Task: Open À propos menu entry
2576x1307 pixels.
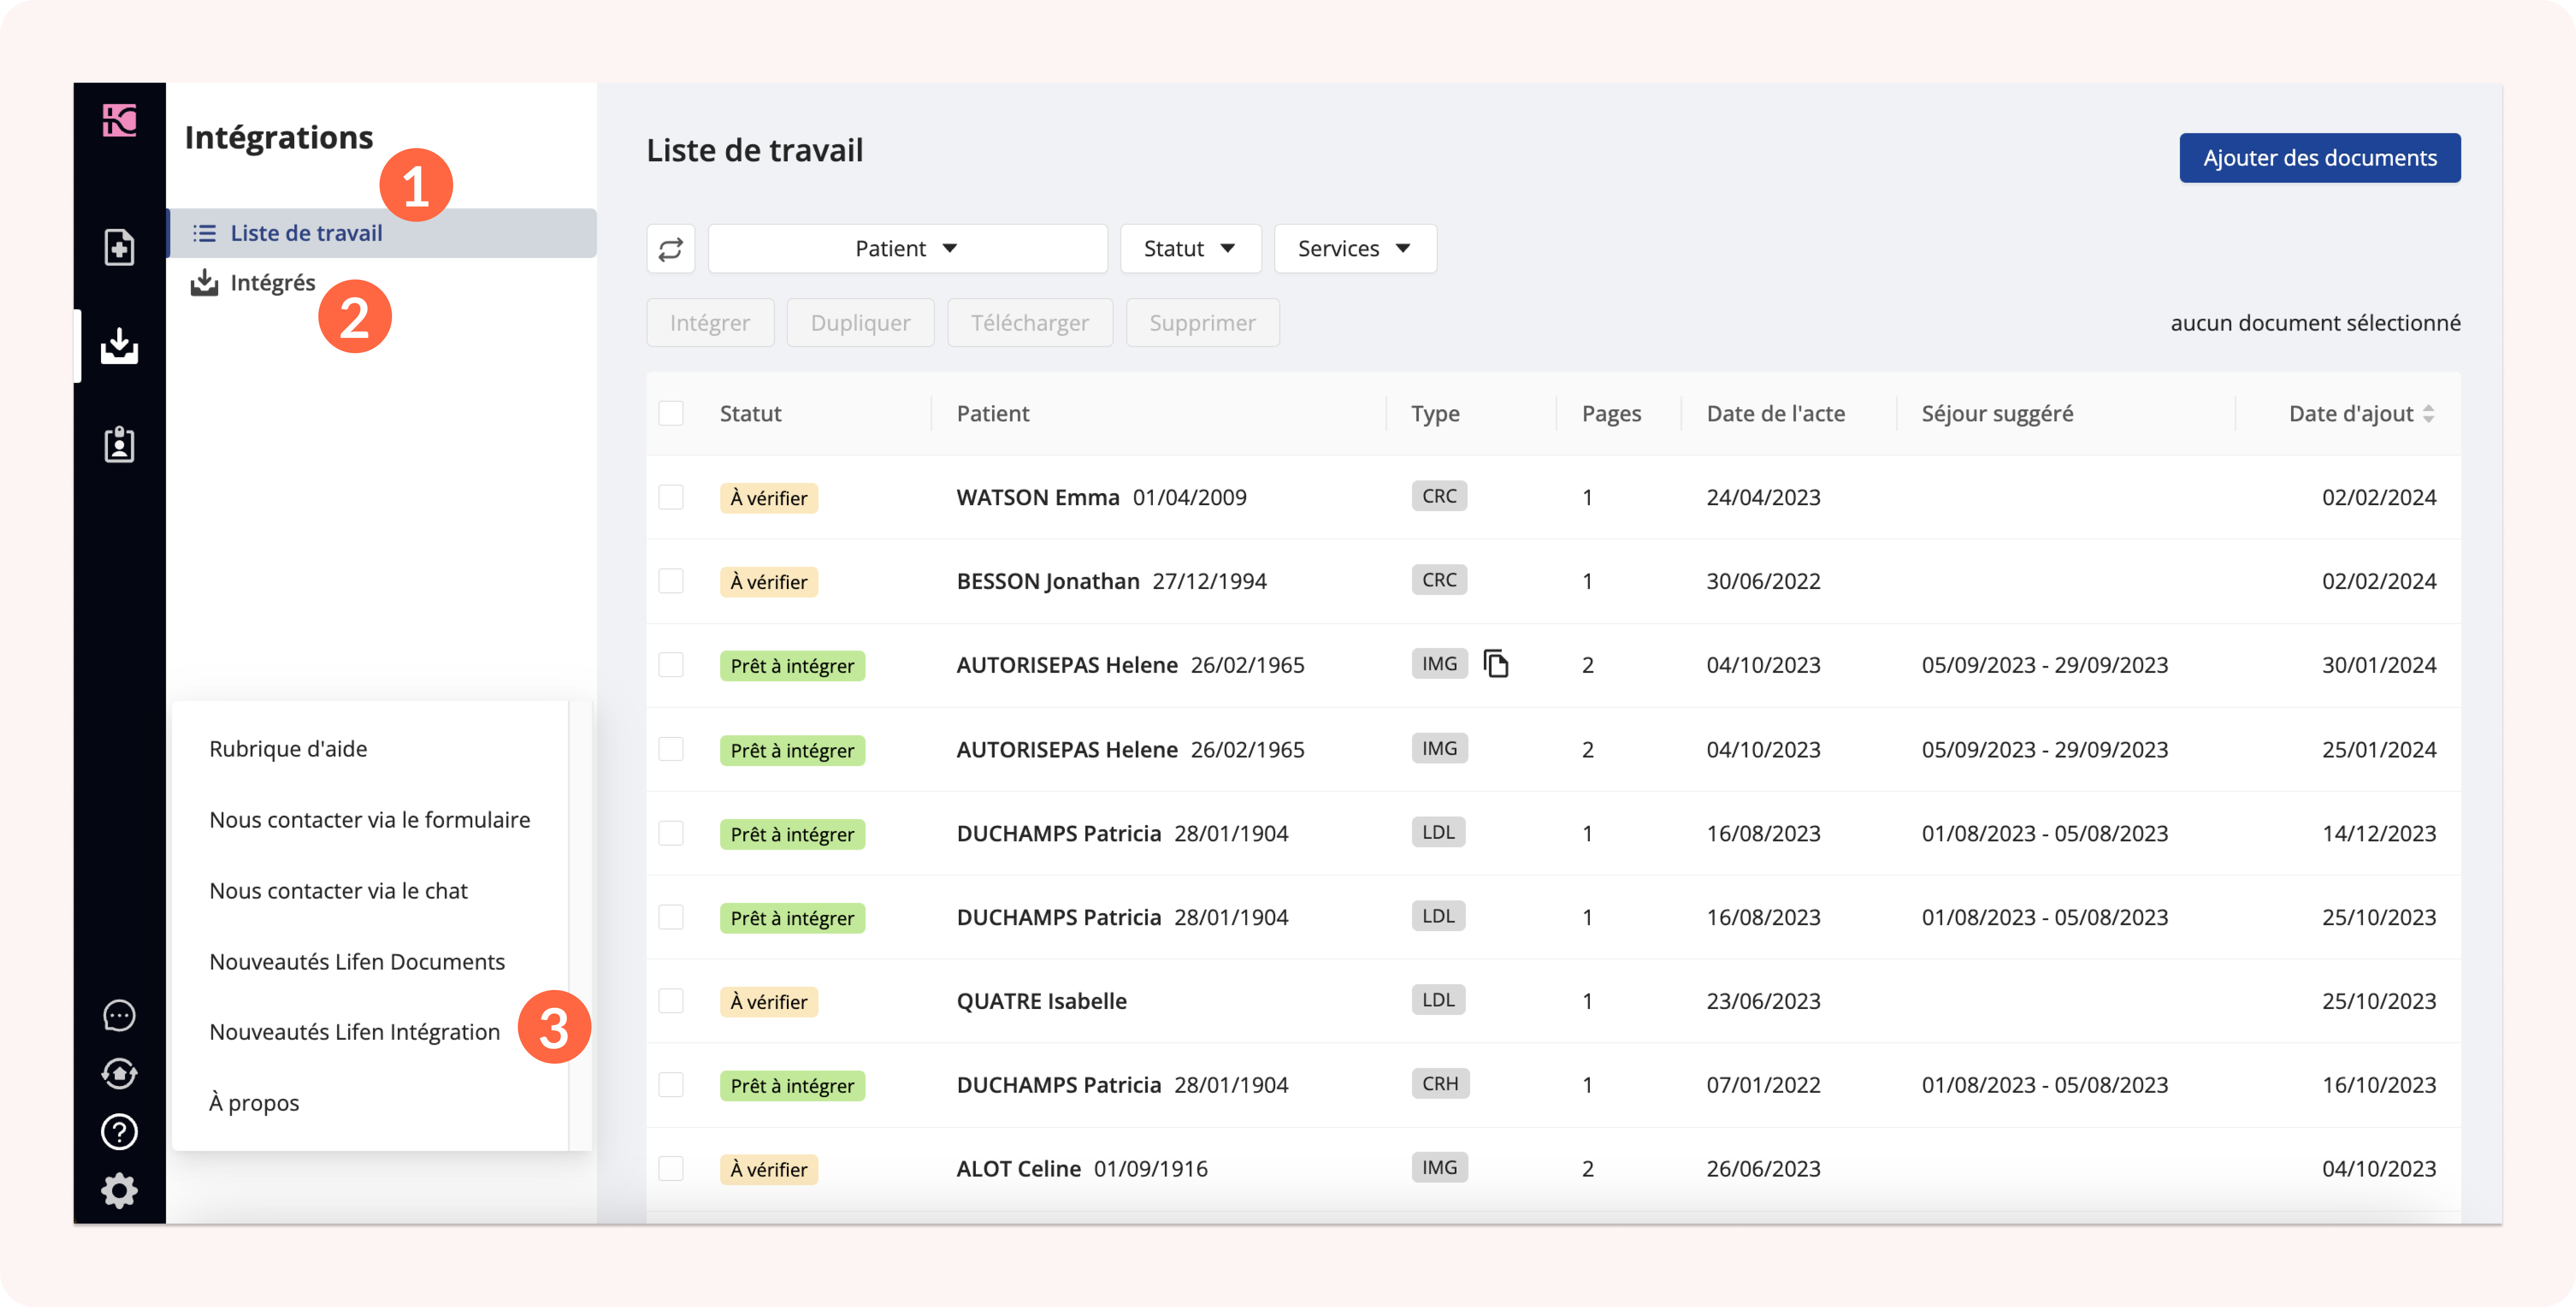Action: pyautogui.click(x=254, y=1103)
